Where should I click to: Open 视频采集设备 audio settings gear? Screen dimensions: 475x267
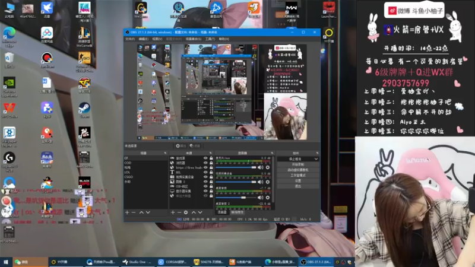268,182
